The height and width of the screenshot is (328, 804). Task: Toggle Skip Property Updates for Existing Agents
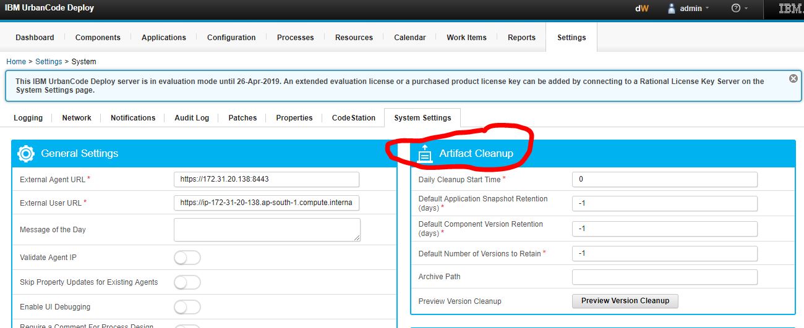[x=187, y=282]
